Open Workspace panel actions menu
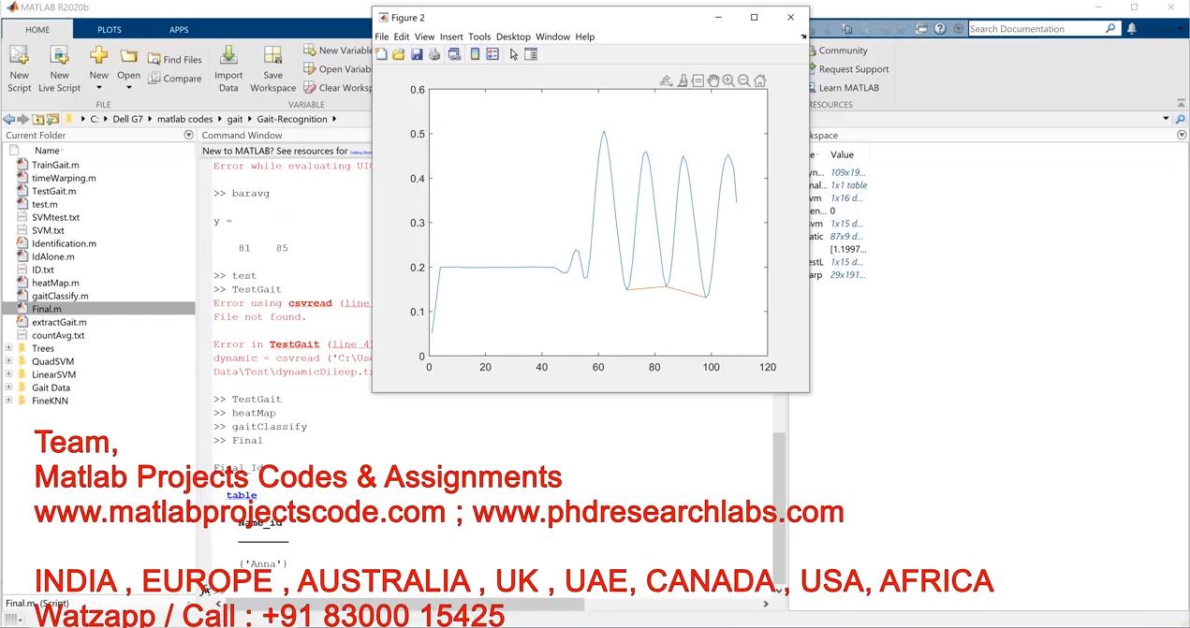 [1182, 135]
